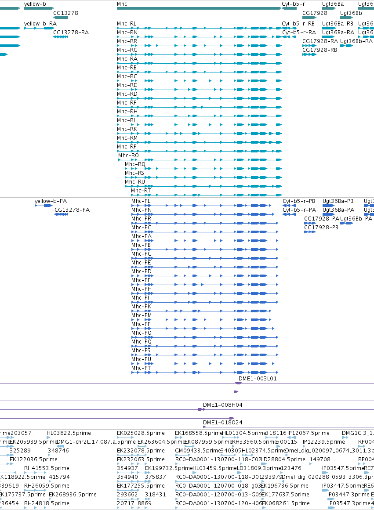Select the Mhc-RF transcript label
The width and height of the screenshot is (374, 510).
[126, 103]
